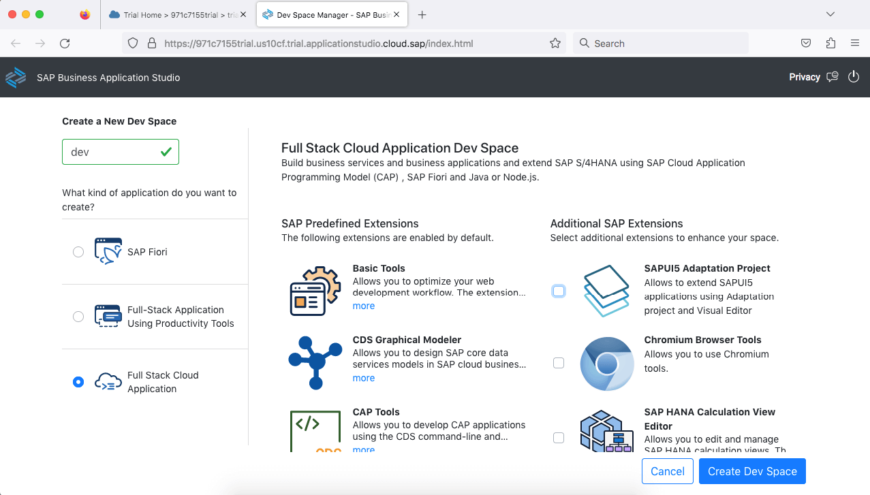Click the CDS Graphical Modeler icon
The width and height of the screenshot is (870, 495).
(315, 363)
